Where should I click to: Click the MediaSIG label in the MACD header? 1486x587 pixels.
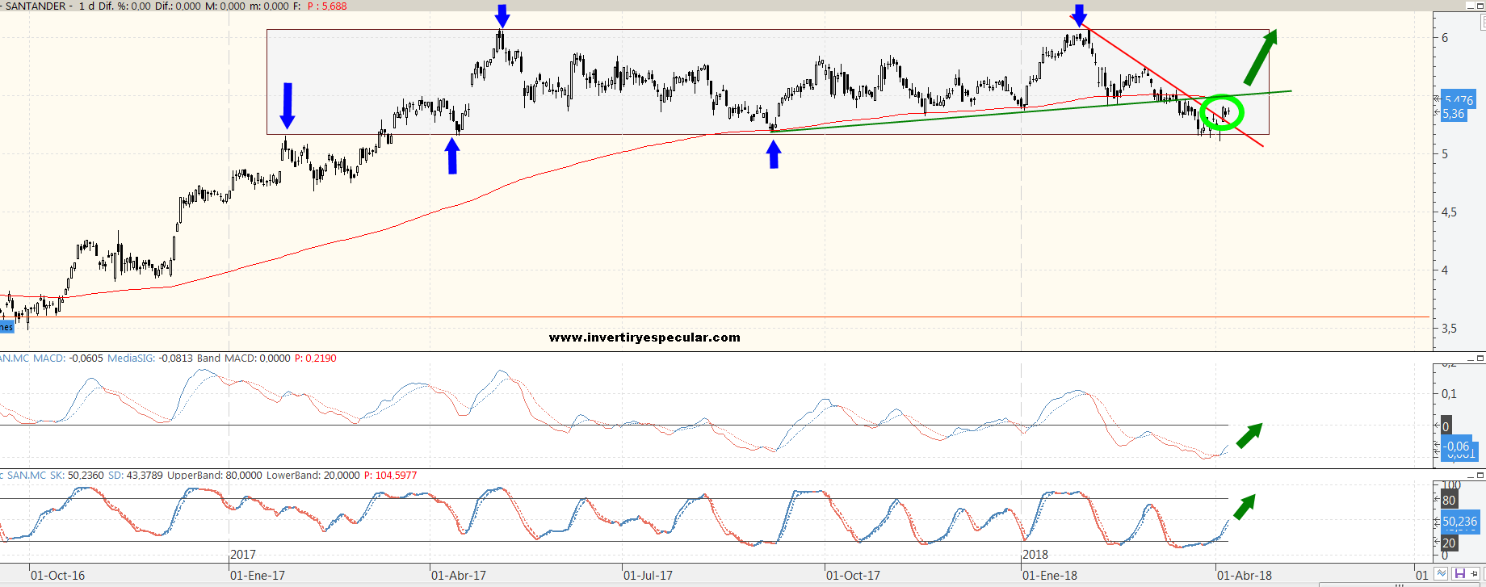click(x=130, y=358)
